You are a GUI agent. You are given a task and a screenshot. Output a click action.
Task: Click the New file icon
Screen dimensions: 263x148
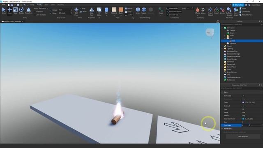coord(9,5)
